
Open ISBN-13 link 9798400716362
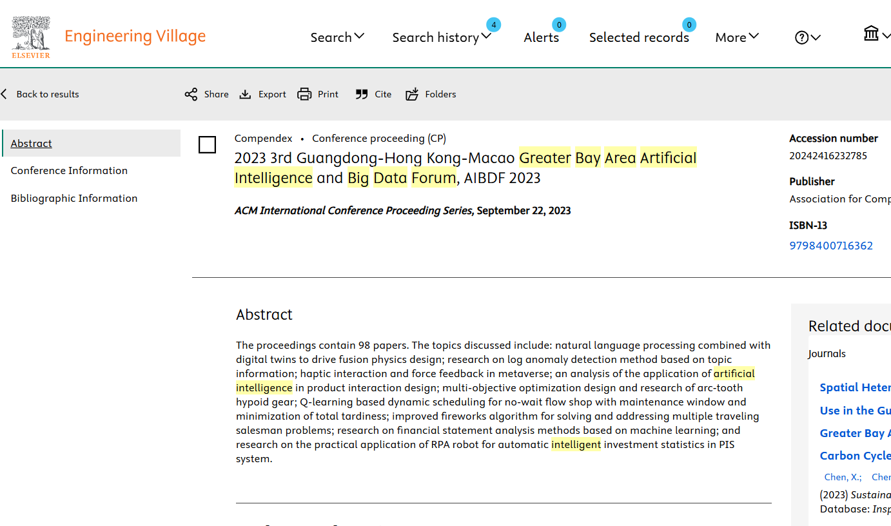(x=831, y=246)
